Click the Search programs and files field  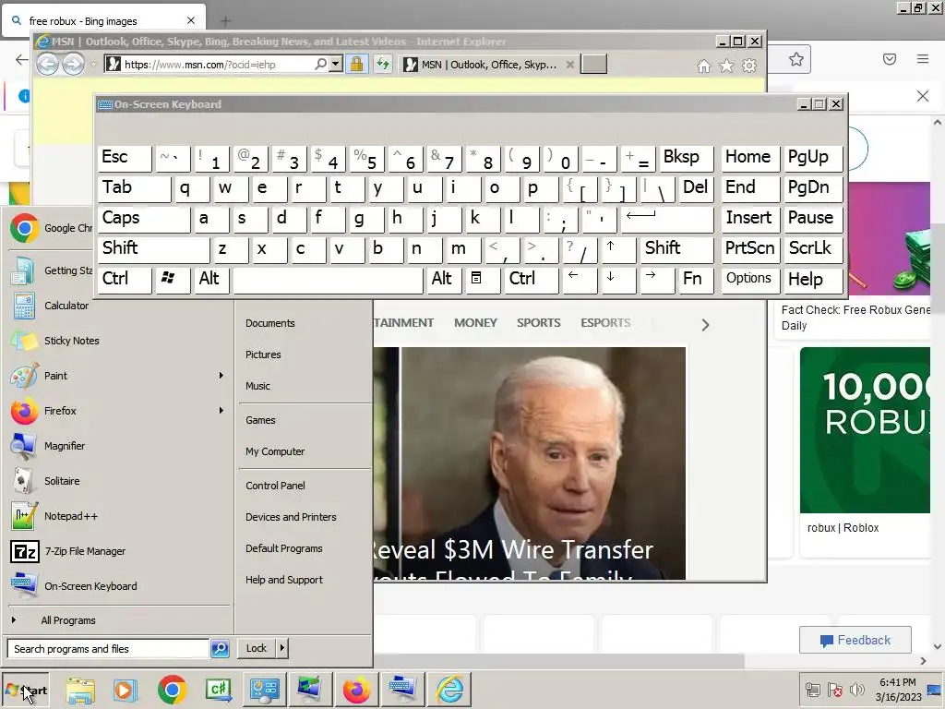[x=108, y=649]
